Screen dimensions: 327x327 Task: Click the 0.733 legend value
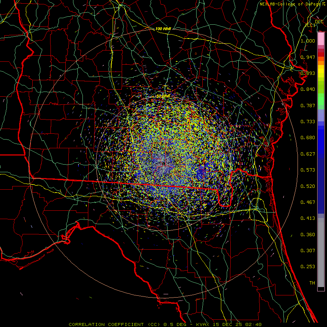tap(308, 121)
